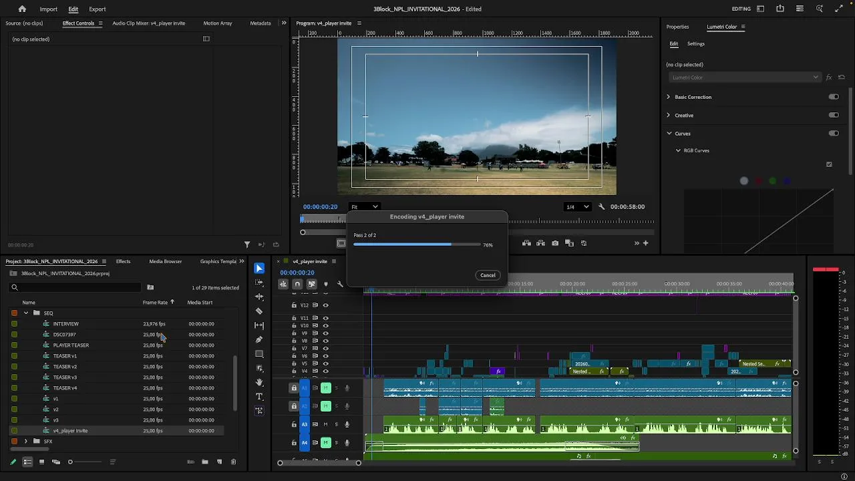This screenshot has height=481, width=855.
Task: Click the New Item icon in Project panel
Action: pos(219,462)
